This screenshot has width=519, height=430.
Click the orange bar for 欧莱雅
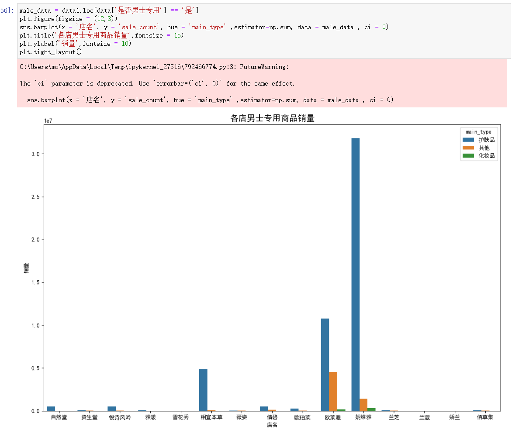[333, 392]
